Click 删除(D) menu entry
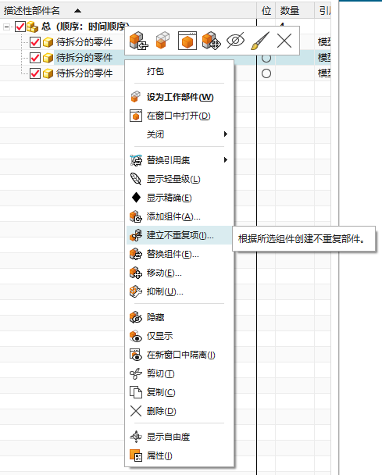Viewport: 382px width, 475px height. coord(180,411)
